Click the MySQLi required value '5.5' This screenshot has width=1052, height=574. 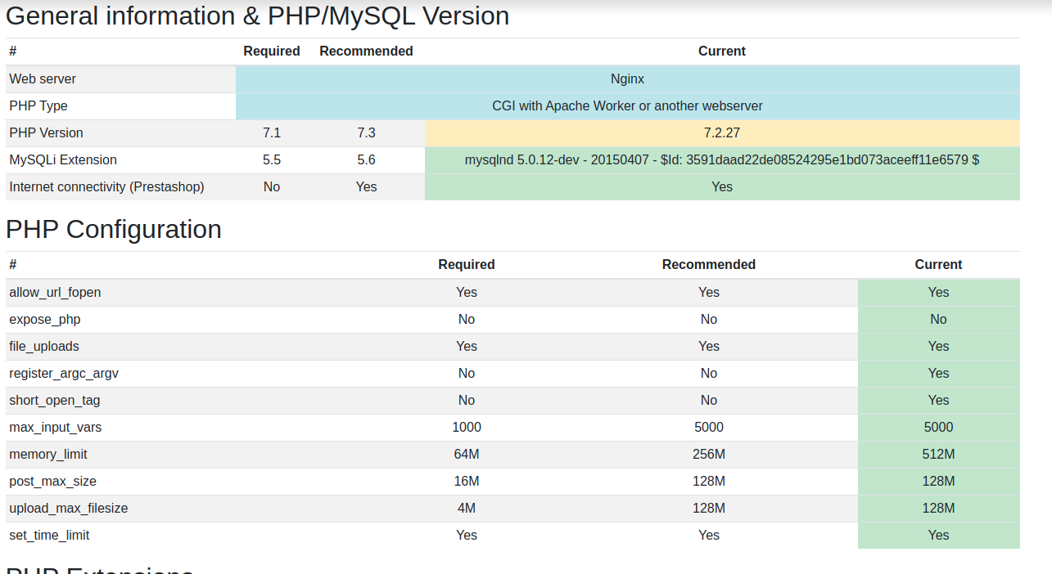coord(272,160)
